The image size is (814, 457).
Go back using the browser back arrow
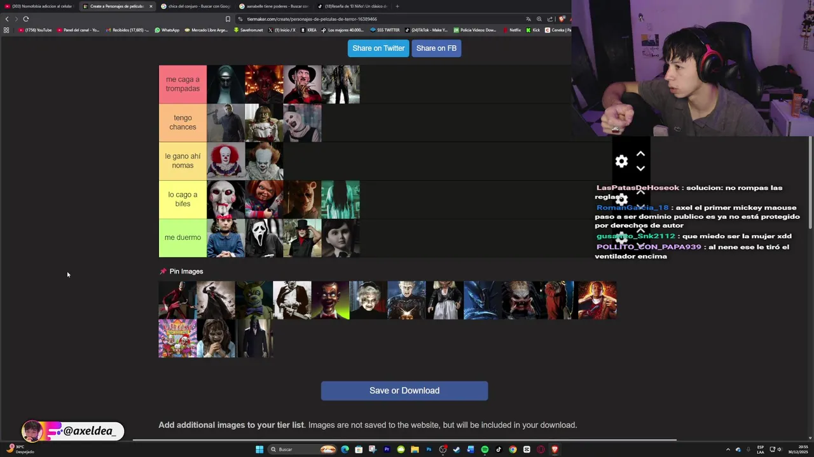(x=7, y=19)
